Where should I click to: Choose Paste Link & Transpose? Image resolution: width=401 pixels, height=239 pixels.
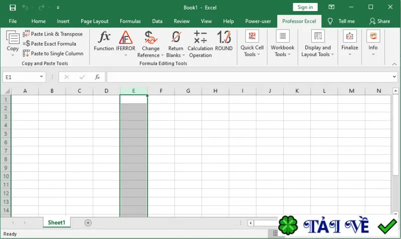(x=53, y=34)
